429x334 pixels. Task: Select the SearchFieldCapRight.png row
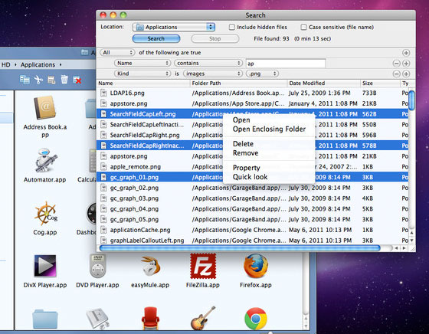click(253, 135)
